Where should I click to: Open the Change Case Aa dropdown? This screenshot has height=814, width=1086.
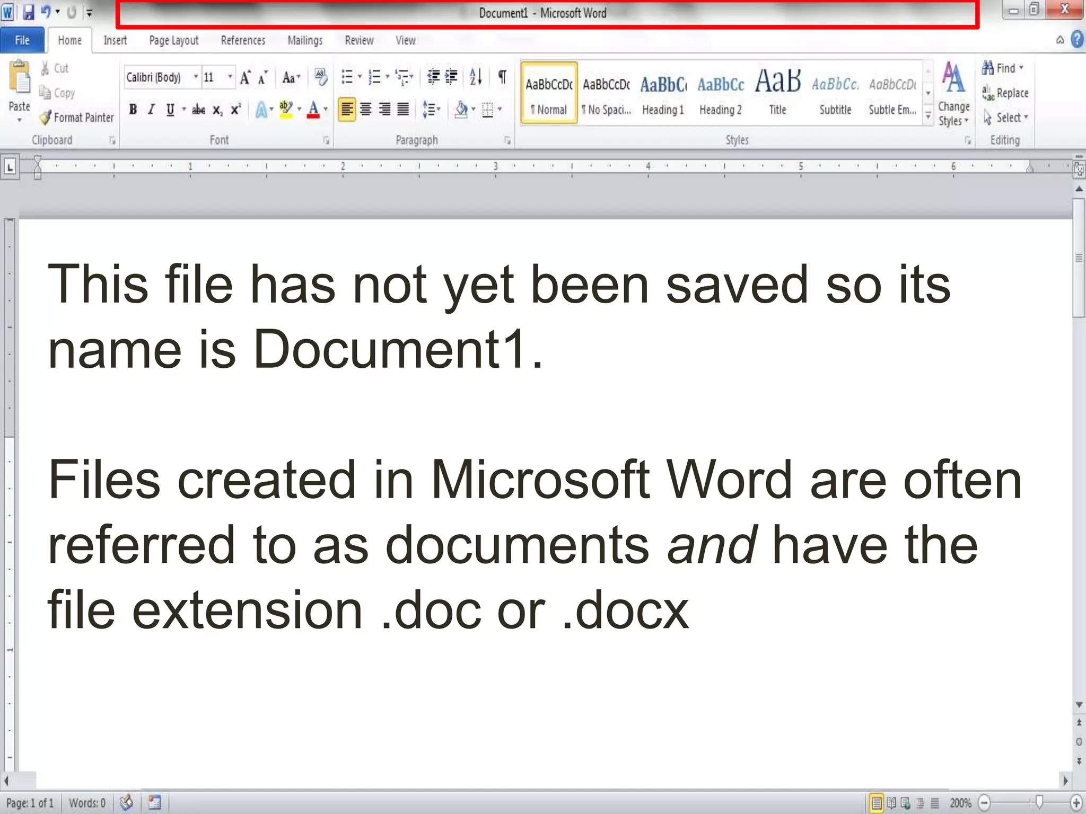pyautogui.click(x=291, y=77)
